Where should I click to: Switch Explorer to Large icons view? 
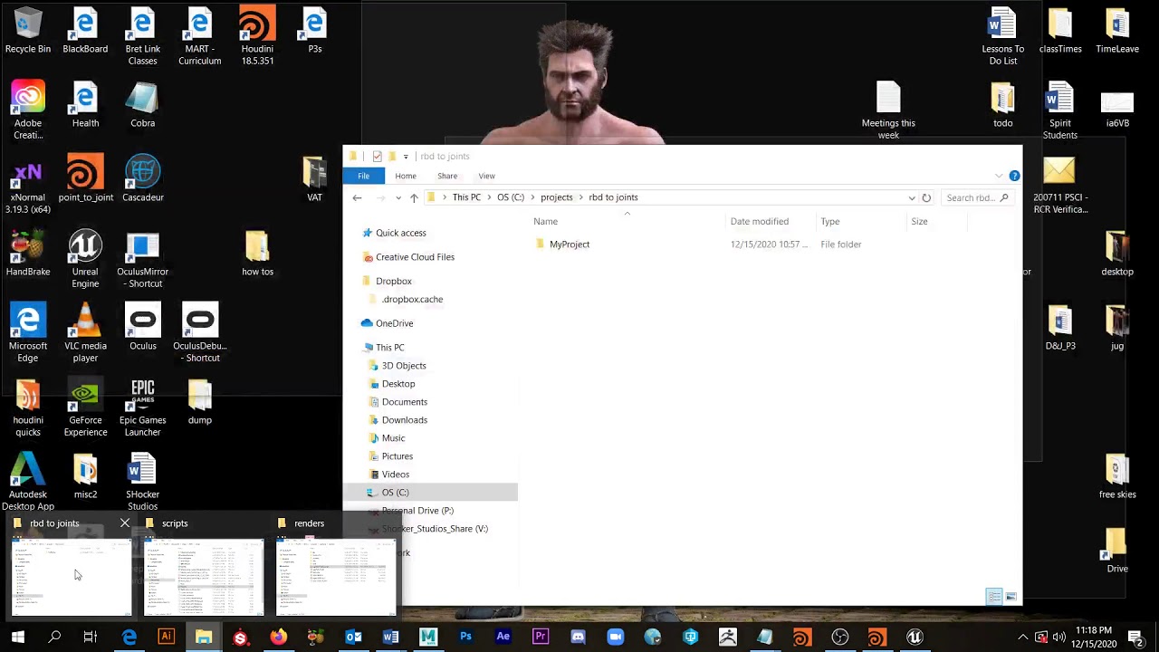tap(1011, 597)
